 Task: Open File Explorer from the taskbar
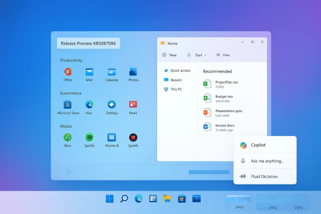pos(167,198)
